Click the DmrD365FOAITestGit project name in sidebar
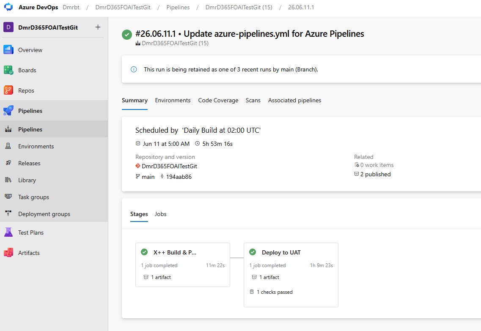The width and height of the screenshot is (481, 331). point(48,27)
